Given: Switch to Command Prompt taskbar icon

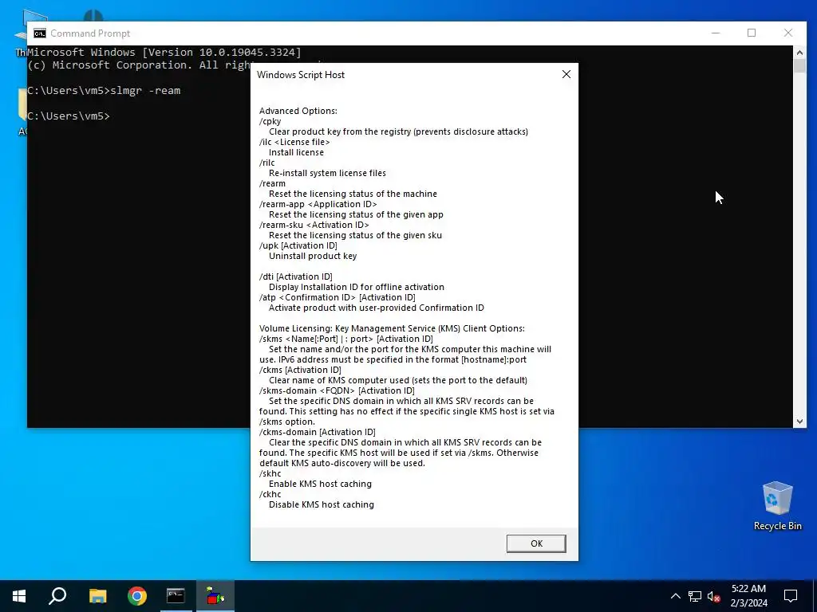Looking at the screenshot, I should point(176,596).
